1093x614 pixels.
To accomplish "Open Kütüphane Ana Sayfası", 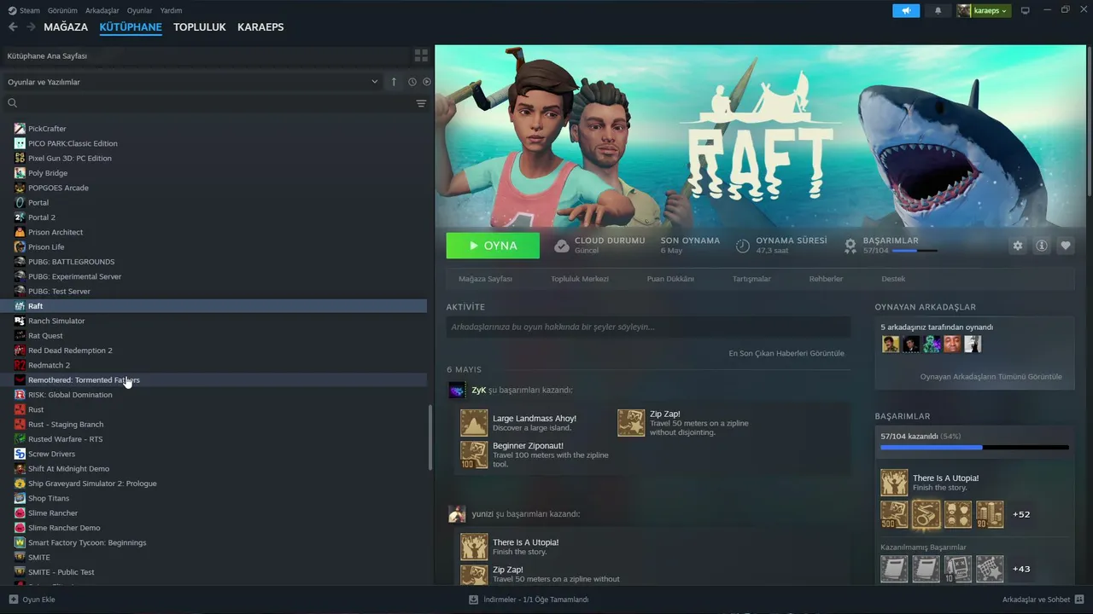I will (47, 55).
